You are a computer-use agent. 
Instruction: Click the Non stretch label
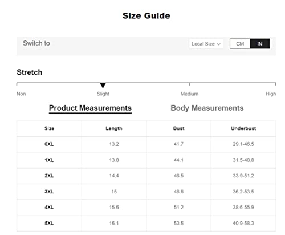(x=21, y=94)
